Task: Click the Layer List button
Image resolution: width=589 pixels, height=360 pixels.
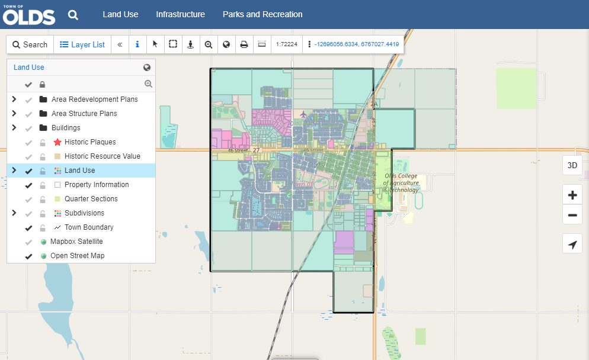Action: (x=82, y=44)
